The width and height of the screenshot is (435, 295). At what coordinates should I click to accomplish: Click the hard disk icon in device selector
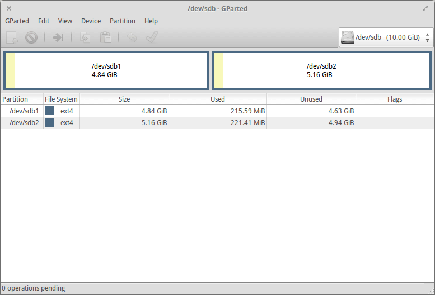(348, 37)
